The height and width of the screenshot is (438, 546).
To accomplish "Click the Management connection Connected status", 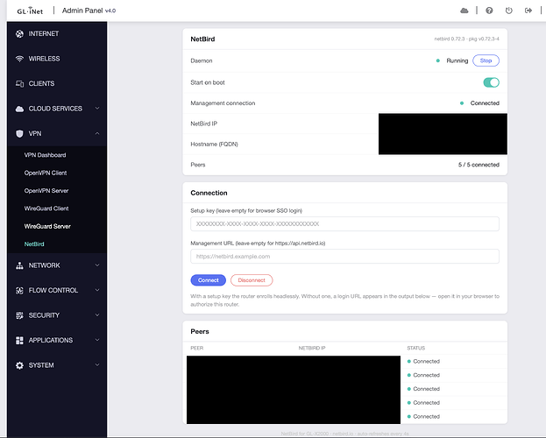I will (x=485, y=103).
